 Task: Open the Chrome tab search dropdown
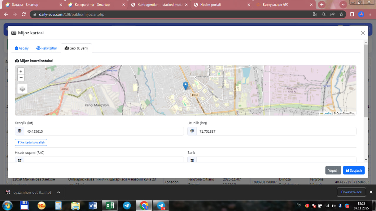tap(343, 5)
